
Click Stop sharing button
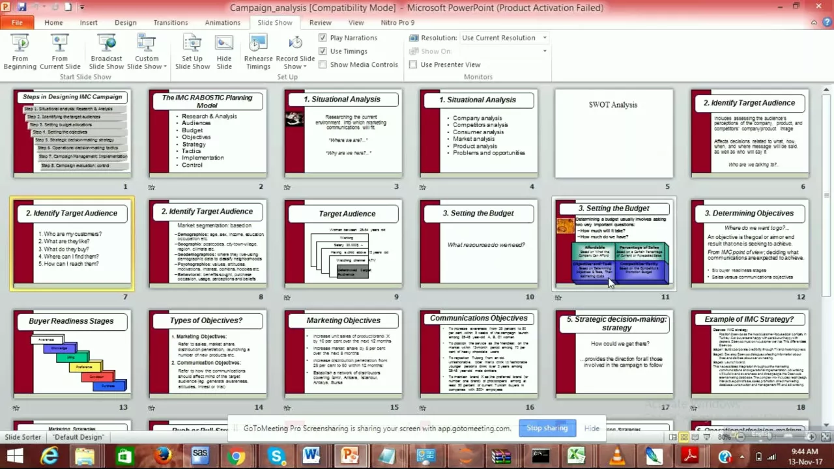[547, 428]
